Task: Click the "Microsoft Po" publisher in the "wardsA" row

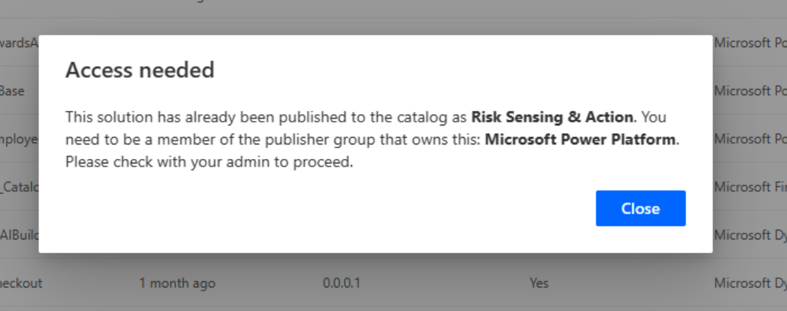Action: pos(750,43)
